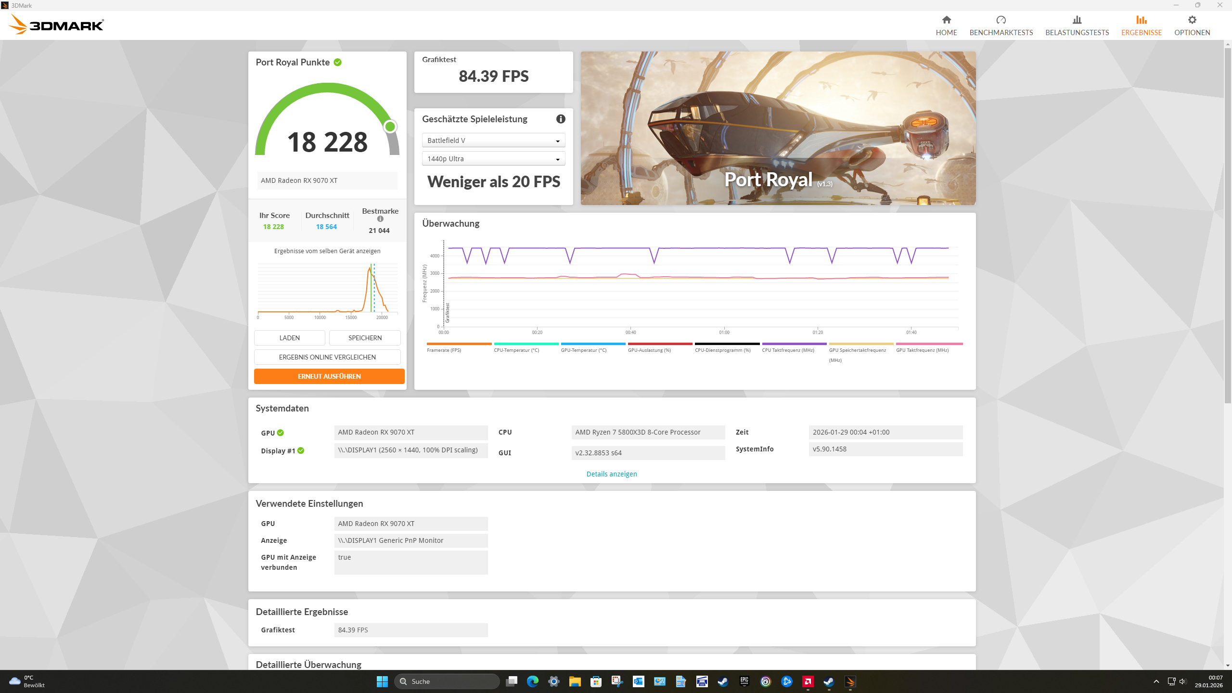Viewport: 1232px width, 693px height.
Task: Open the Windows Start menu
Action: [382, 681]
